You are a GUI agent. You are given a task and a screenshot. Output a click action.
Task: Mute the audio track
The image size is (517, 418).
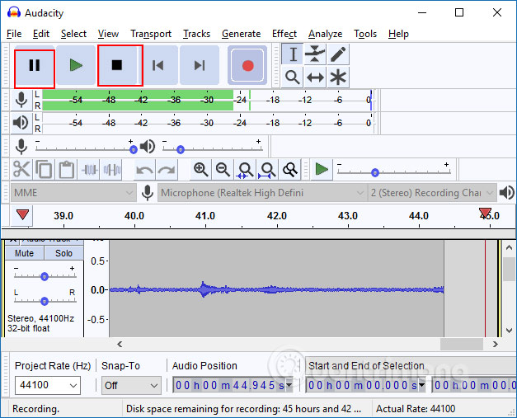pyautogui.click(x=24, y=253)
